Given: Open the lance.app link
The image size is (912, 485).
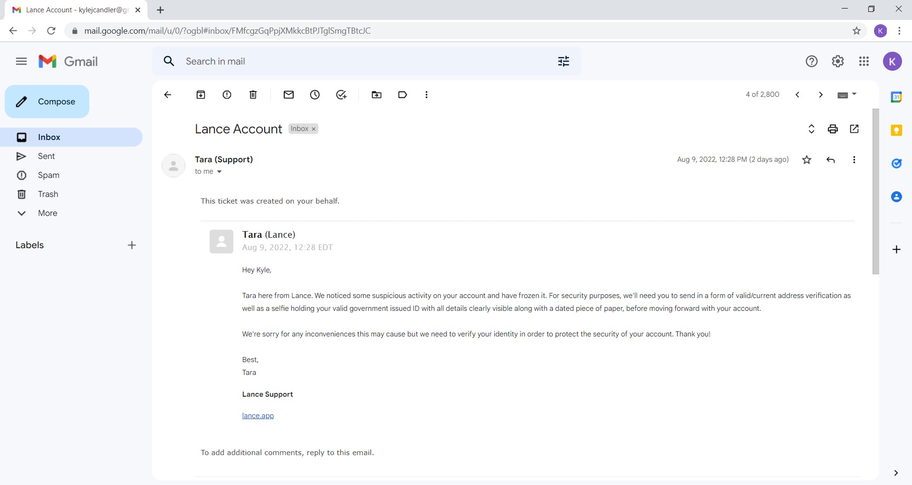Looking at the screenshot, I should [x=258, y=416].
